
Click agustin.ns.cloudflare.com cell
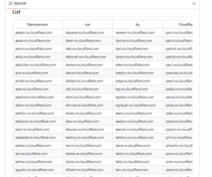point(35,170)
